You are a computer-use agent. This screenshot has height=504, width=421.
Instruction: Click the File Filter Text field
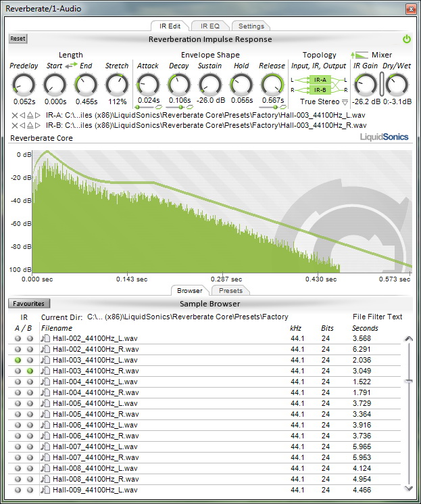pyautogui.click(x=377, y=317)
